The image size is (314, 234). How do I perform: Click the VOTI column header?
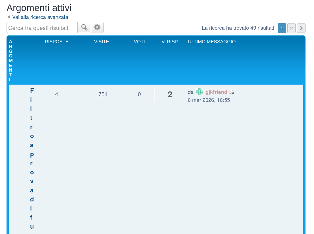pyautogui.click(x=139, y=42)
